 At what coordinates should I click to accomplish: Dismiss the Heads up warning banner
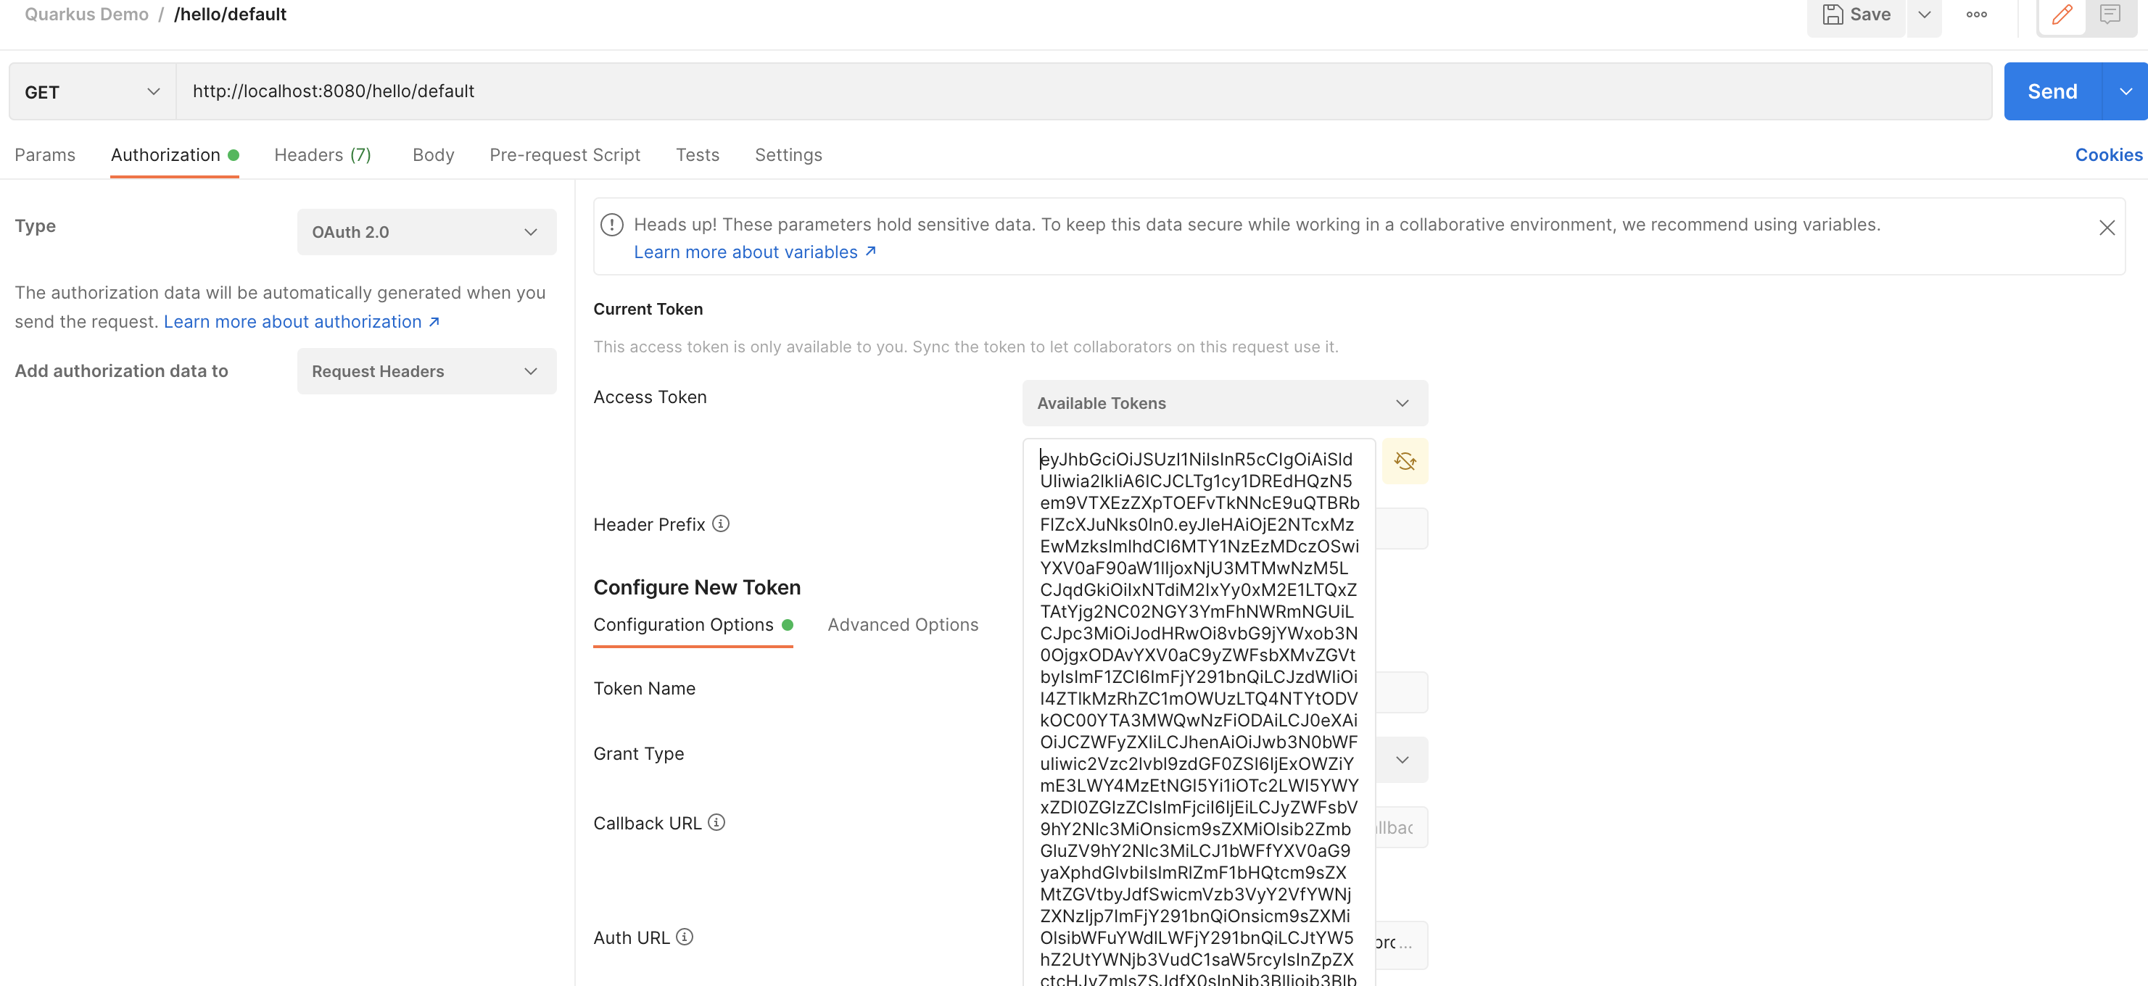pos(2107,228)
